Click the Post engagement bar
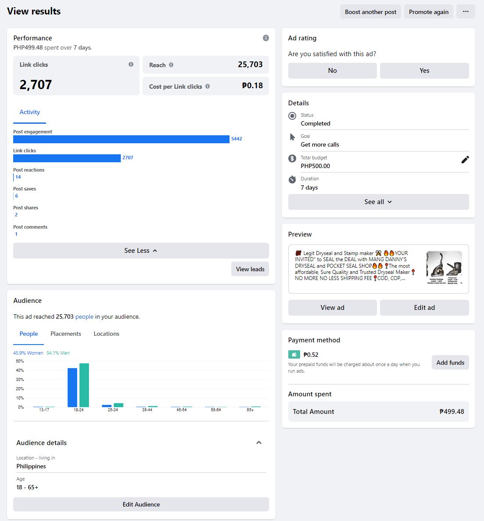Screen dimensions: 484x521 121,139
